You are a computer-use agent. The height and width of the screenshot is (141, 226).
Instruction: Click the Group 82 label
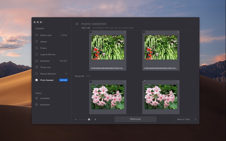click(x=79, y=76)
